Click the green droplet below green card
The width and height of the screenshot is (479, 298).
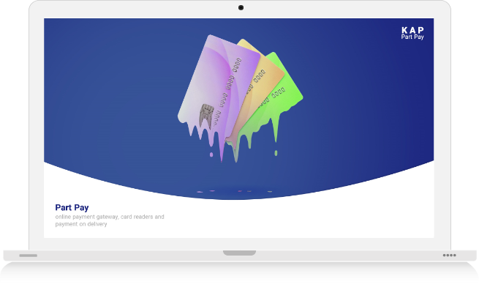tap(276, 153)
